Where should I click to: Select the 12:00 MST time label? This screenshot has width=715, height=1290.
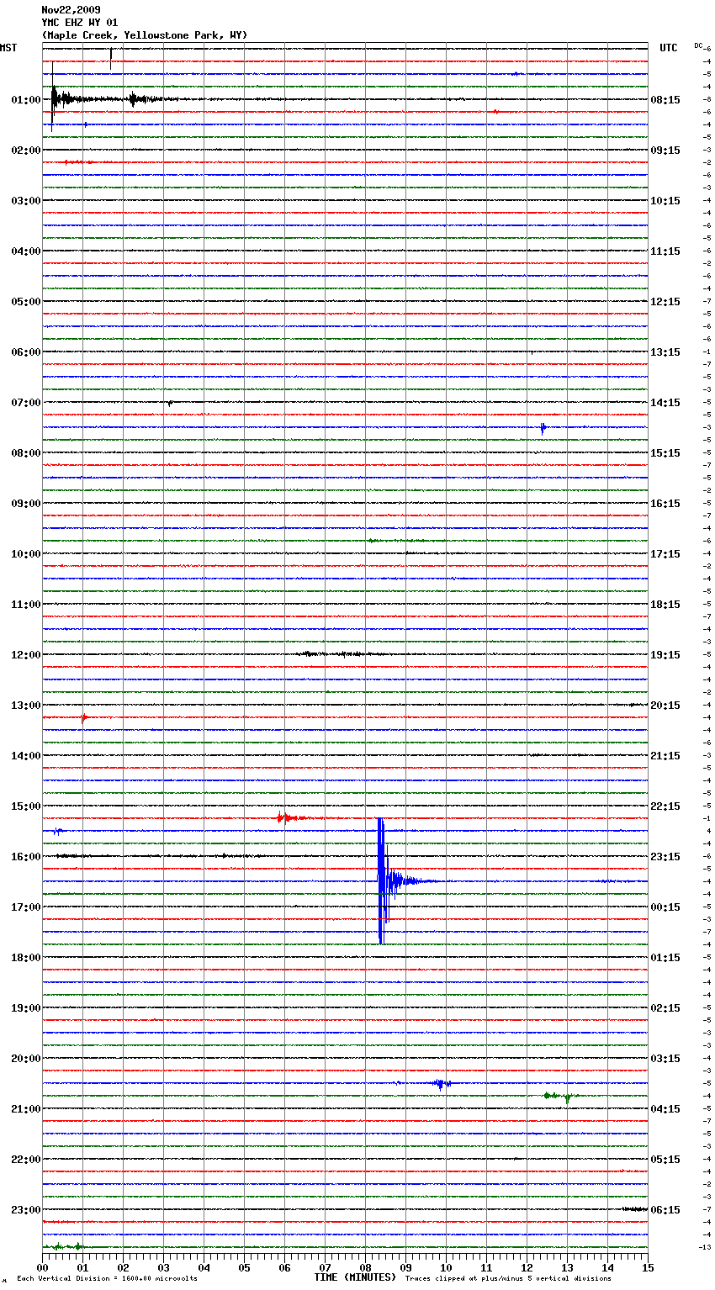(25, 654)
